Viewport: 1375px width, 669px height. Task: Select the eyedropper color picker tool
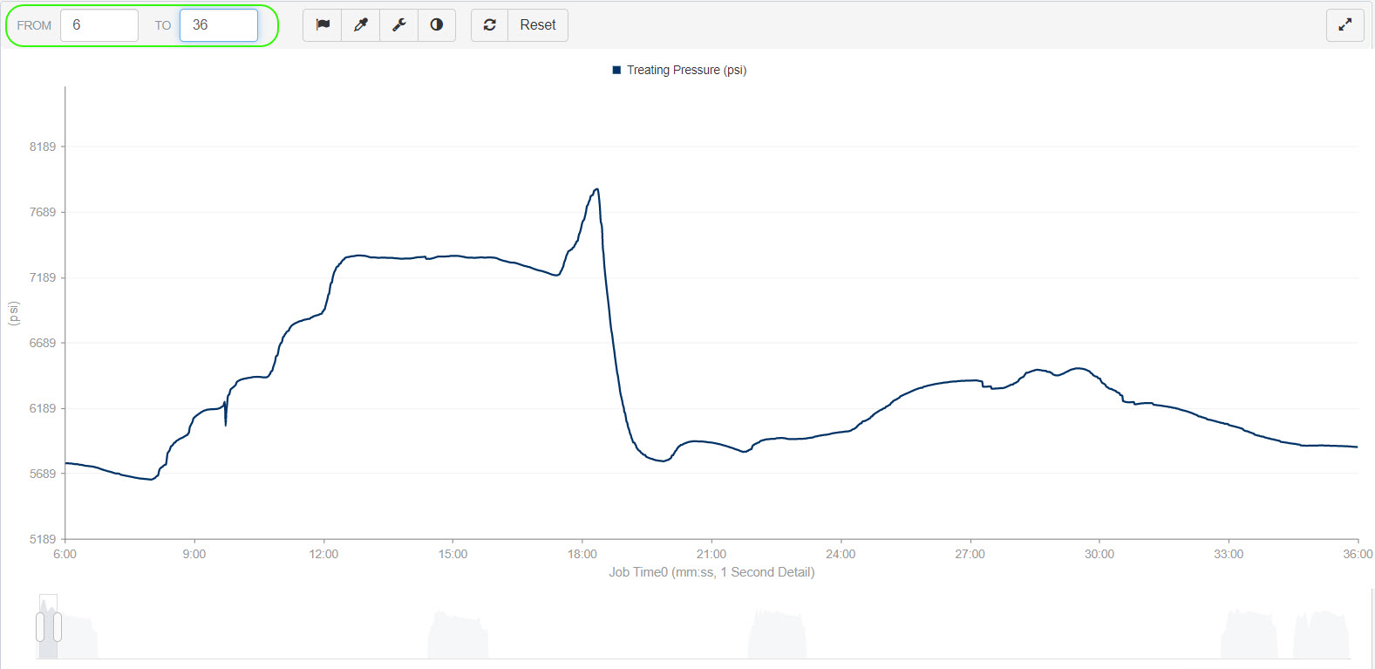coord(361,25)
